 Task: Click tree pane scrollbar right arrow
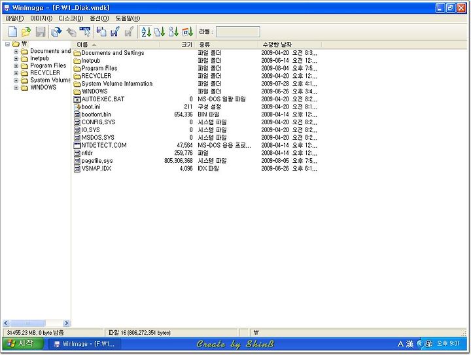pyautogui.click(x=67, y=323)
